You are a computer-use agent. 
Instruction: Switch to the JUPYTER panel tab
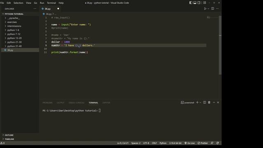coord(106,103)
